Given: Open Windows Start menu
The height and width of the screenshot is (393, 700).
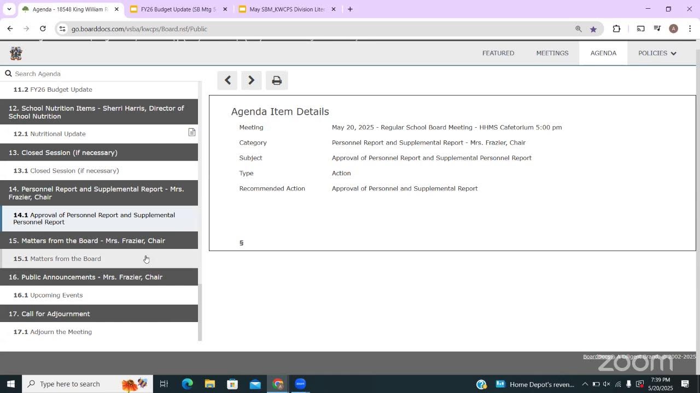Looking at the screenshot, I should pos(10,384).
